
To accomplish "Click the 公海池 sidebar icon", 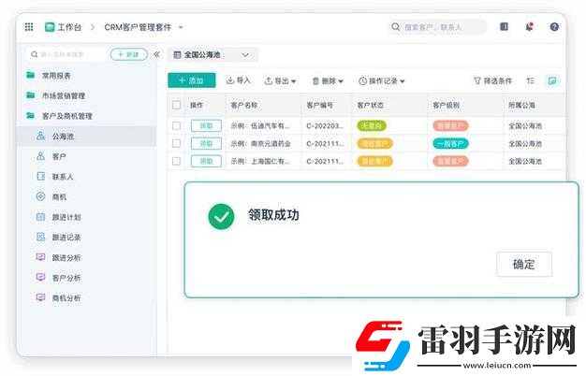I will tap(41, 136).
